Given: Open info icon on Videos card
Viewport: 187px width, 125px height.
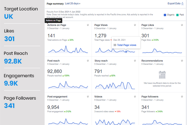Looking at the screenshot, I should point(135,97).
